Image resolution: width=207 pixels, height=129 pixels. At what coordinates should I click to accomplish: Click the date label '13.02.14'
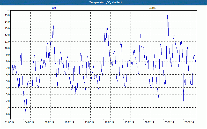(x=90, y=122)
